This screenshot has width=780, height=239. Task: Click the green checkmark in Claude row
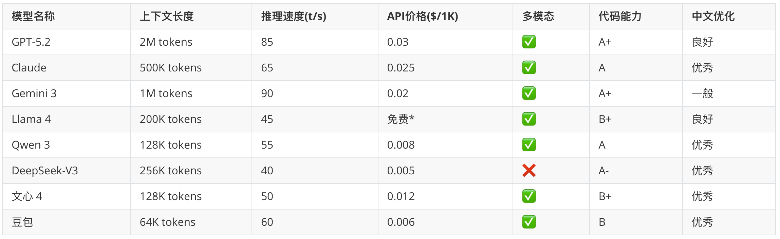coord(529,68)
